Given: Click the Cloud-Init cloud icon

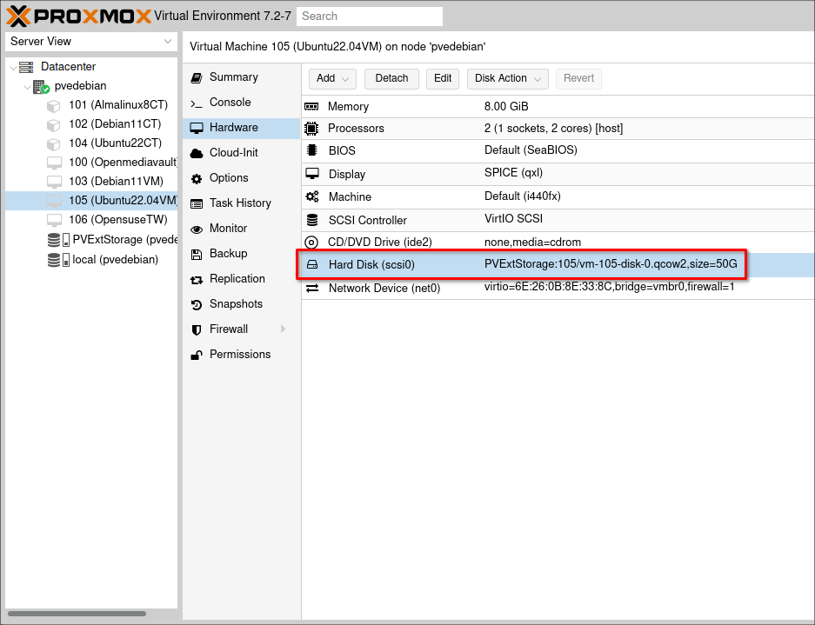Looking at the screenshot, I should [x=197, y=153].
